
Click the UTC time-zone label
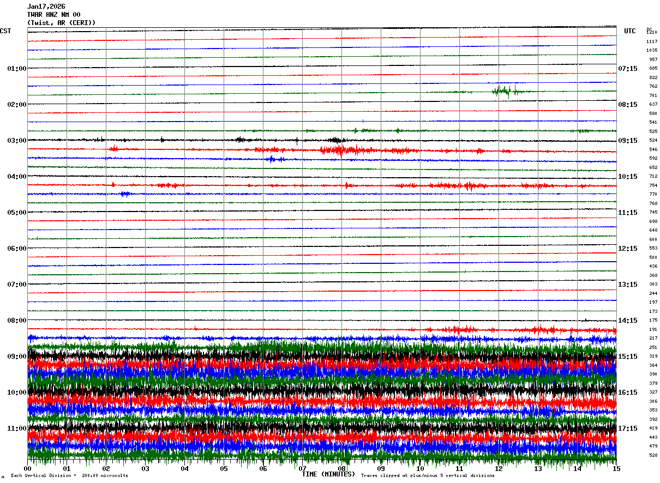(630, 31)
